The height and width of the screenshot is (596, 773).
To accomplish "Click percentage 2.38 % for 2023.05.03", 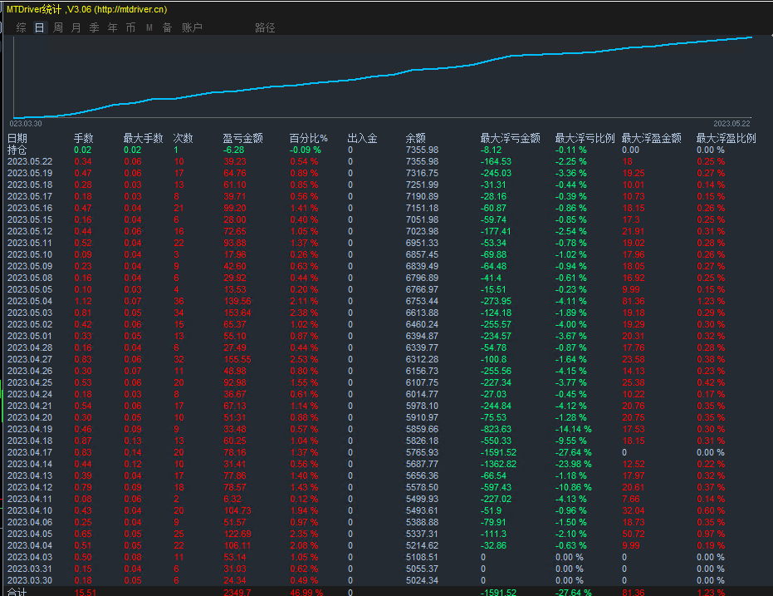I will coord(304,313).
